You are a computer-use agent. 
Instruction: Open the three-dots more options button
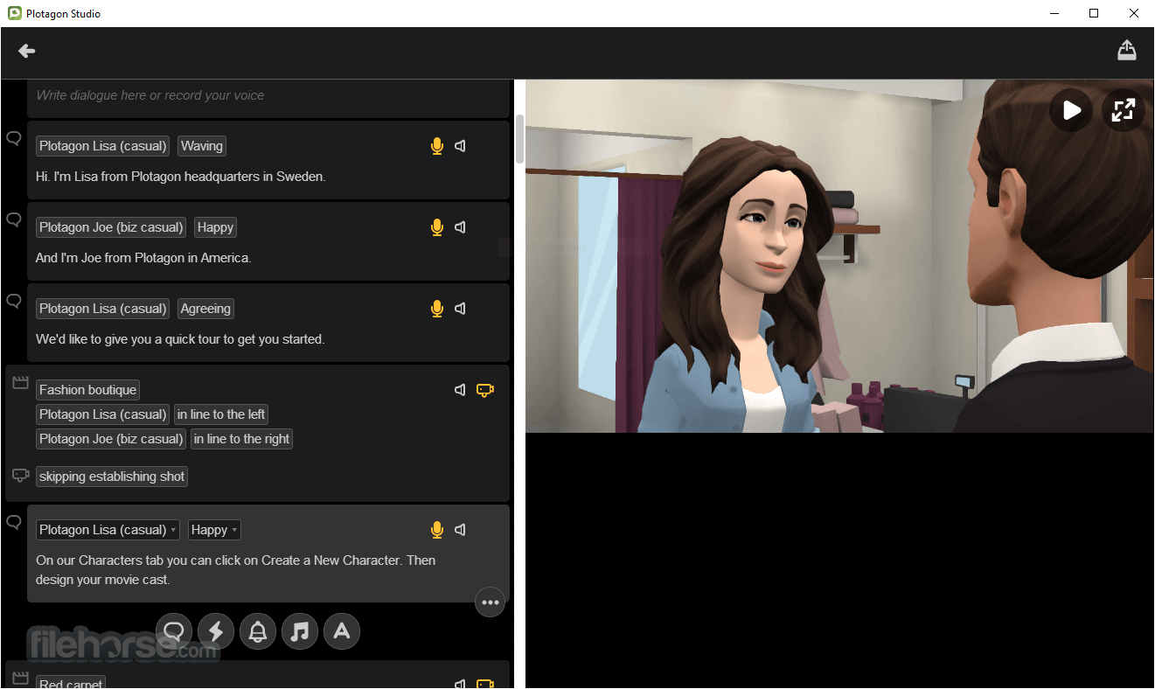(491, 602)
